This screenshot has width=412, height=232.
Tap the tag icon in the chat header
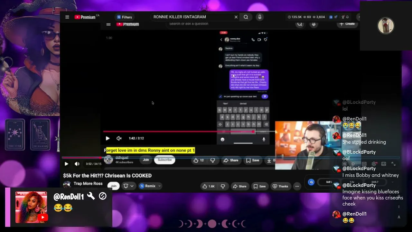(x=265, y=40)
